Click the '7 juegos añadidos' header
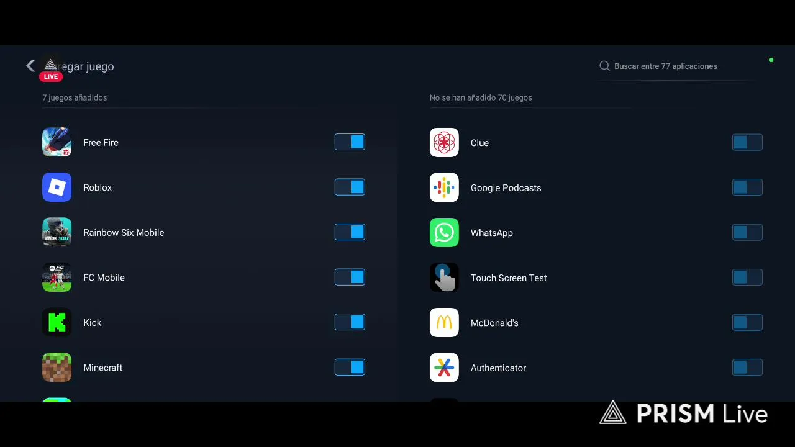Screen dimensions: 795x447 (75, 97)
